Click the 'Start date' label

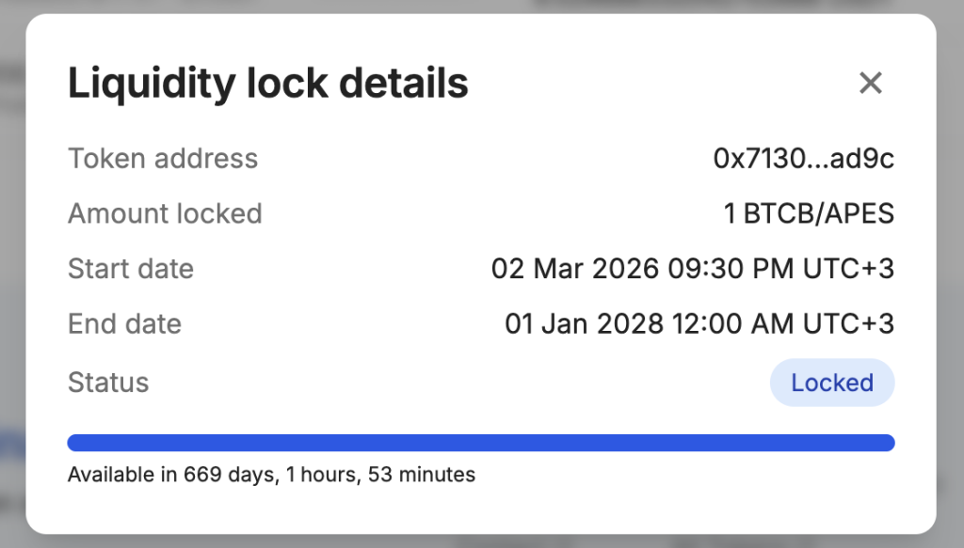coord(131,269)
